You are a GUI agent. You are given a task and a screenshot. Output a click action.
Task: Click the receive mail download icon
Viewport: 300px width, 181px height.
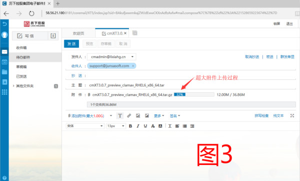(x=53, y=36)
